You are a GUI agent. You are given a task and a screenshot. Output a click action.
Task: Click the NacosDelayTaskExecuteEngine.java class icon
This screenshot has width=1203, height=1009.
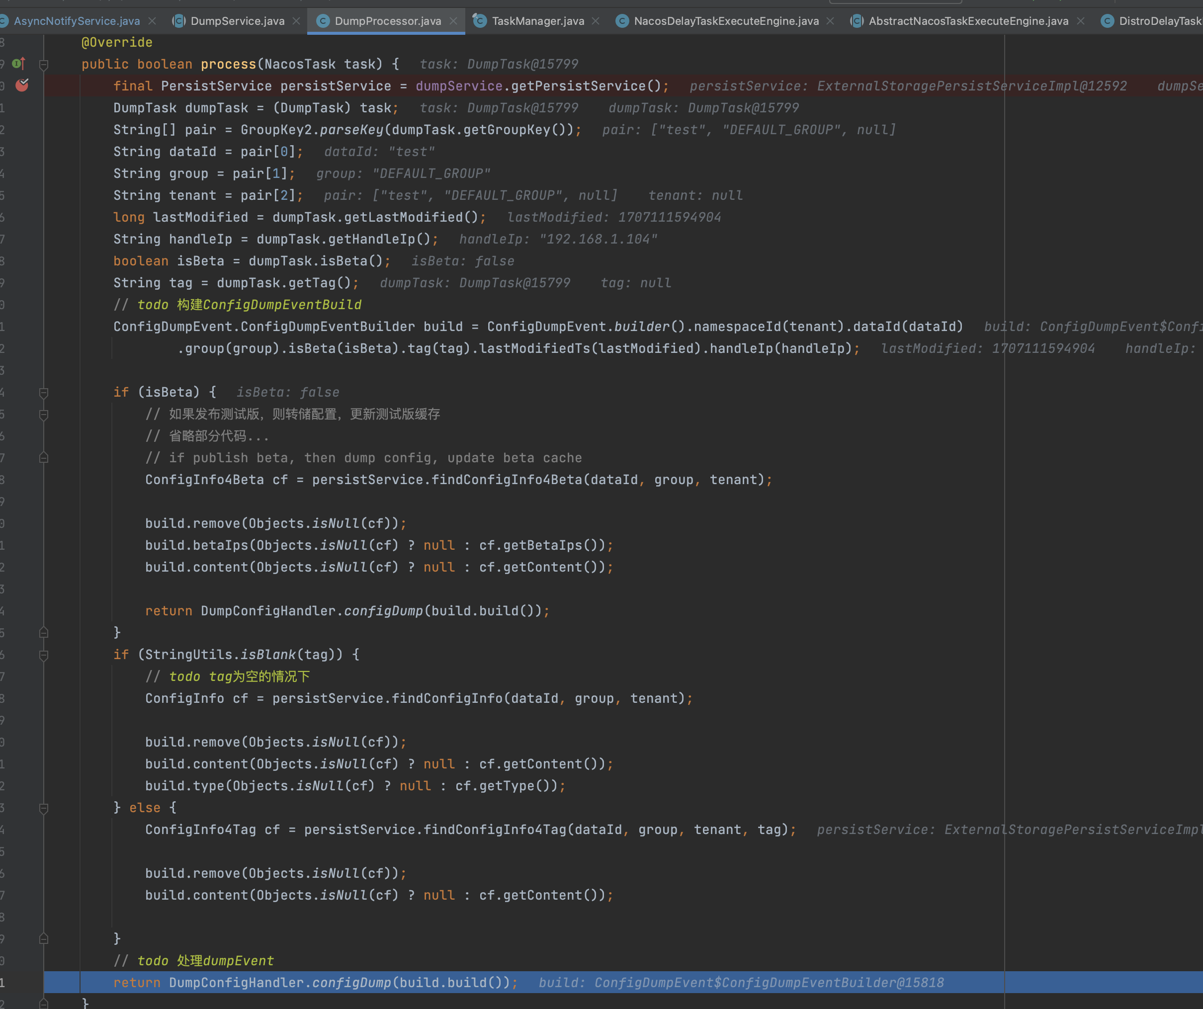(x=621, y=21)
